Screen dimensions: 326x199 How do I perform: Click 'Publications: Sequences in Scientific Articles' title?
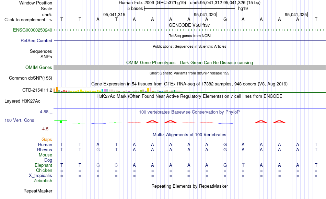(x=189, y=46)
